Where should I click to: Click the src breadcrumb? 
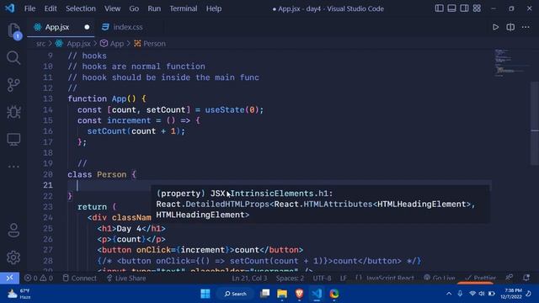click(40, 44)
